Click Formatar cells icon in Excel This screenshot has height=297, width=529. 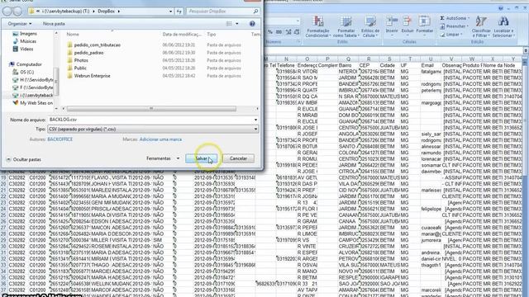click(424, 25)
